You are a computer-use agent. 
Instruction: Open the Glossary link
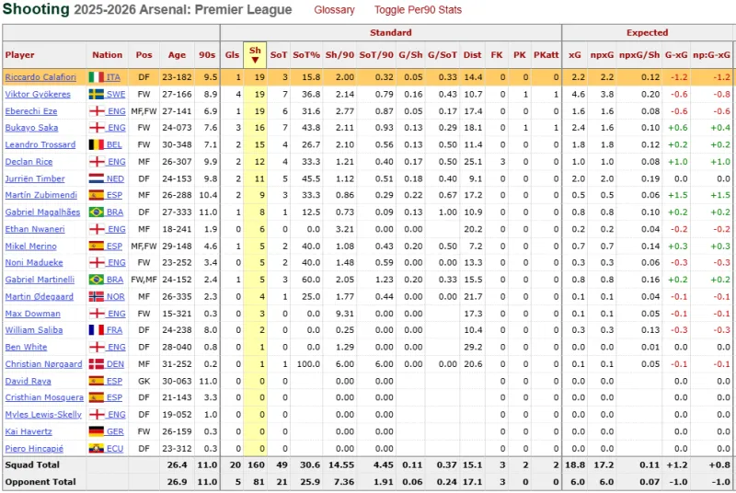tap(334, 10)
